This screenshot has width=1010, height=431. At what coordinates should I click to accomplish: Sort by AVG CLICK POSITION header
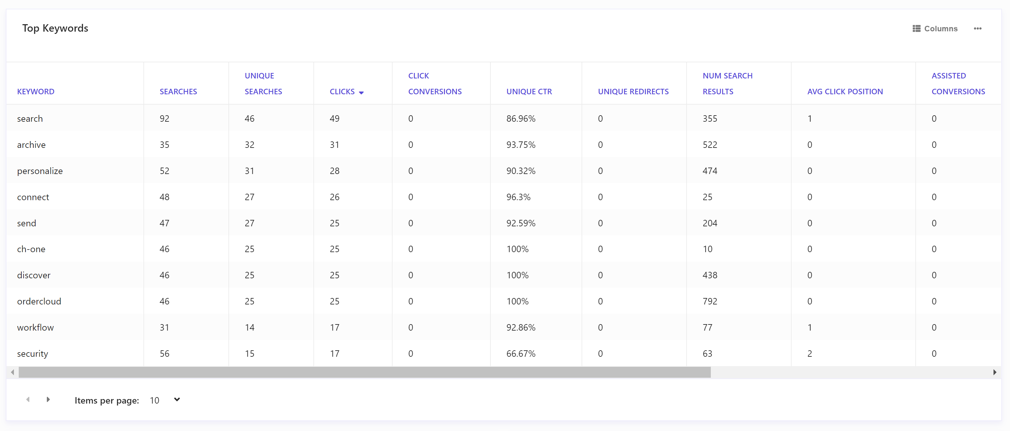[x=845, y=91]
